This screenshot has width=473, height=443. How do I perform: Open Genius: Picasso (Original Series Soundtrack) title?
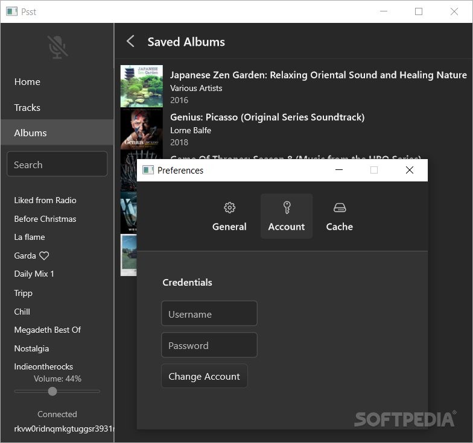(267, 117)
